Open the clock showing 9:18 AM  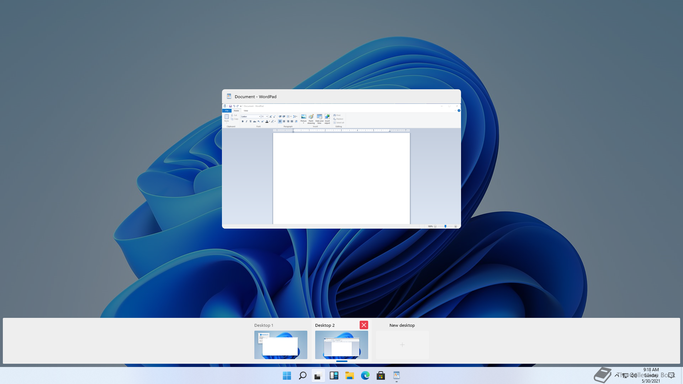(651, 375)
